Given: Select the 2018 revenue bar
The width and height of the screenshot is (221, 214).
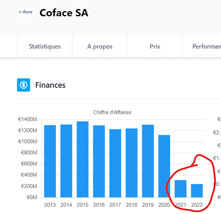Looking at the screenshot, I should [132, 163].
